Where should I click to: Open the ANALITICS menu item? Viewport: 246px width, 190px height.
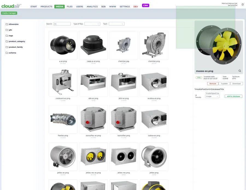coord(92,7)
